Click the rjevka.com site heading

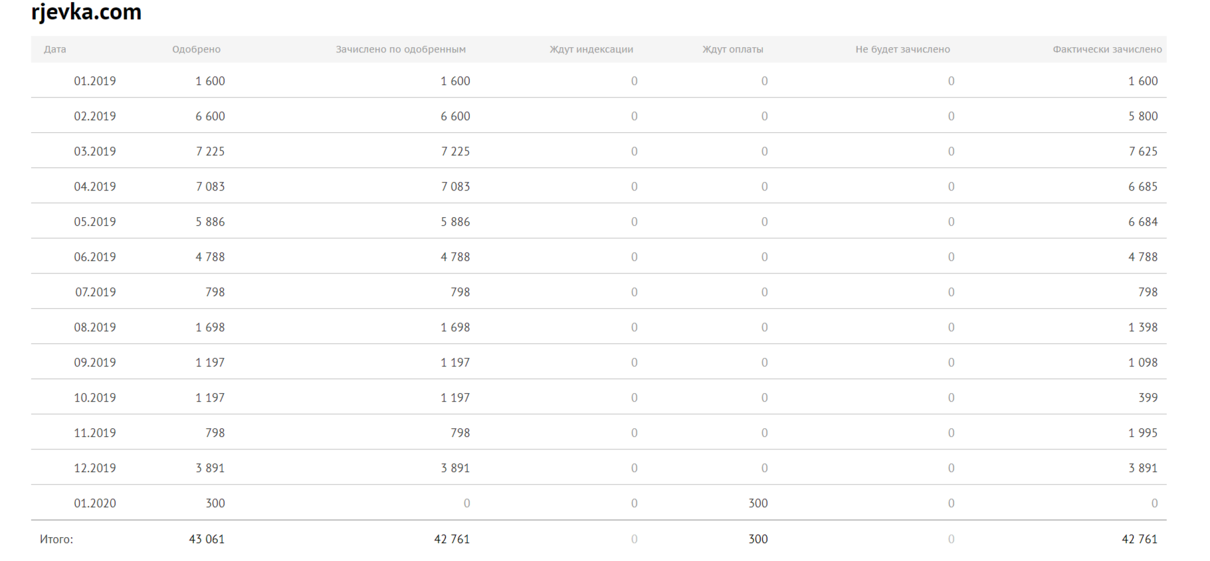pyautogui.click(x=86, y=12)
